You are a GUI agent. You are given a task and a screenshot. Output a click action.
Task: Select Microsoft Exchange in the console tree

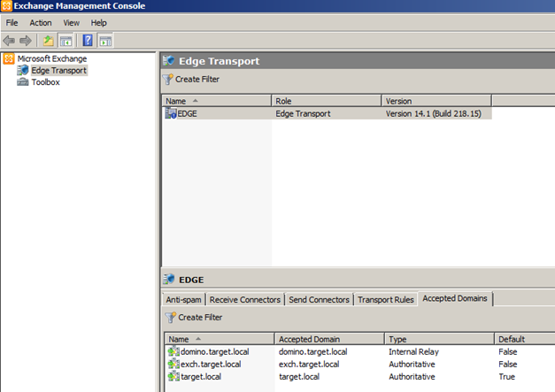pyautogui.click(x=52, y=58)
